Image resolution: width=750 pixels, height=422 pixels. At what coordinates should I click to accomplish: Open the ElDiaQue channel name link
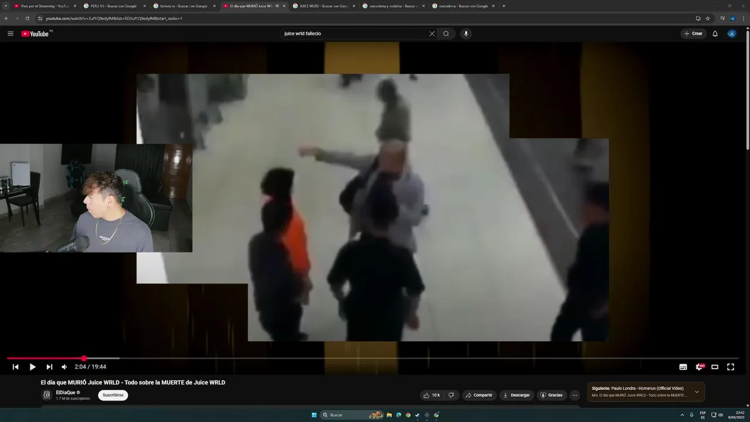click(x=66, y=393)
